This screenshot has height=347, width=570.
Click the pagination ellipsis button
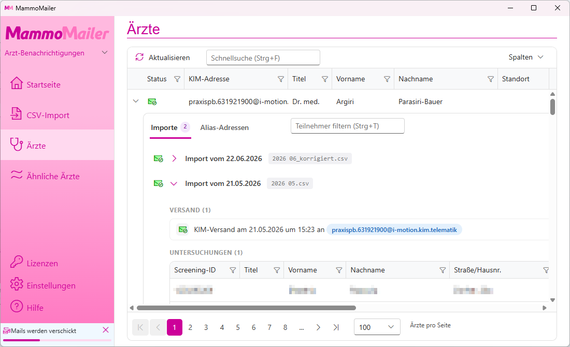pyautogui.click(x=302, y=327)
